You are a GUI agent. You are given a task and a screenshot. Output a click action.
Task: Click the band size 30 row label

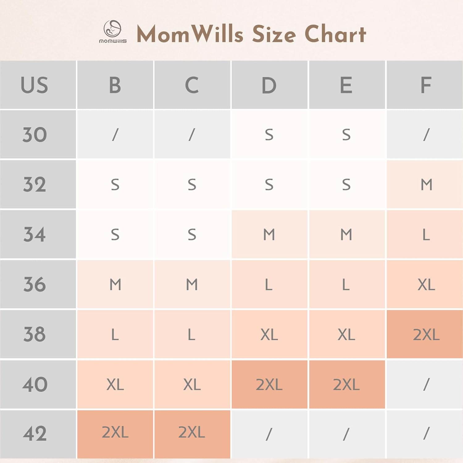coord(34,135)
